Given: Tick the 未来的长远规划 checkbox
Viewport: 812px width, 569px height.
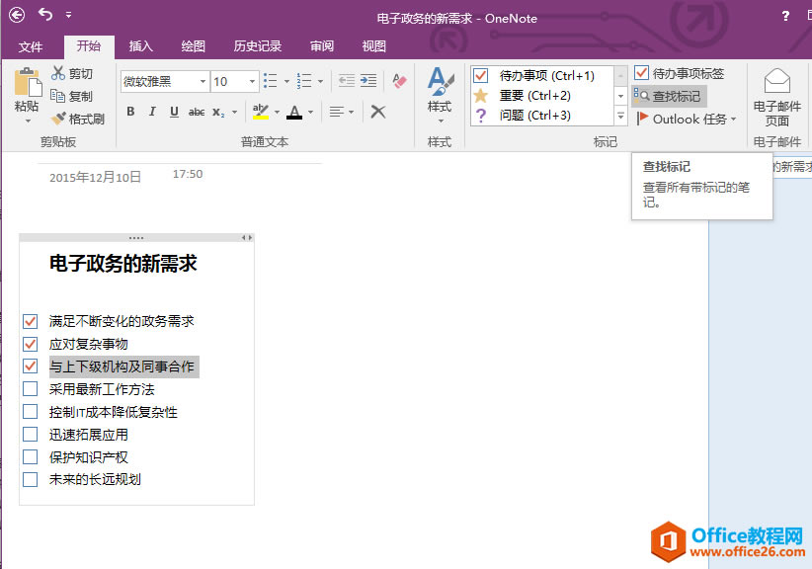Looking at the screenshot, I should pos(30,479).
